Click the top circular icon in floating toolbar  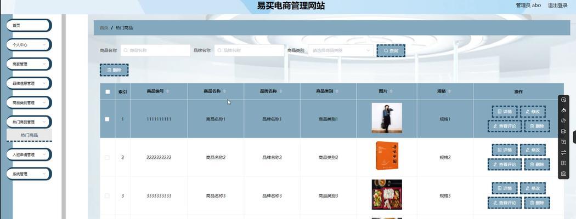[x=563, y=100]
